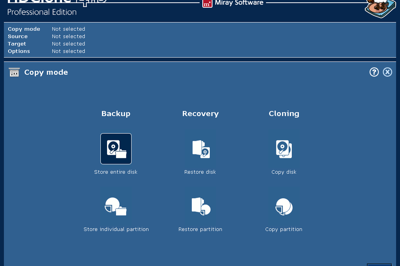This screenshot has height=266, width=400.
Task: Choose the Restore disk icon
Action: tap(201, 149)
